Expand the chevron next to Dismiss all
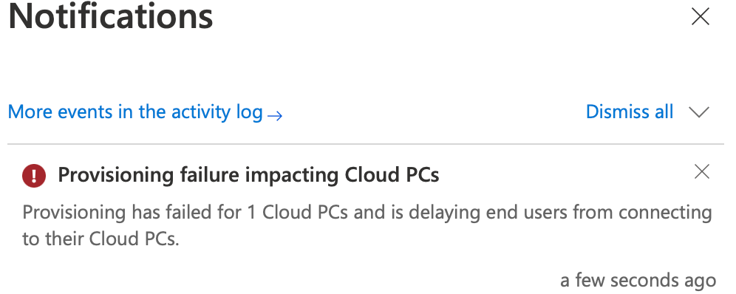The image size is (736, 294). point(699,112)
